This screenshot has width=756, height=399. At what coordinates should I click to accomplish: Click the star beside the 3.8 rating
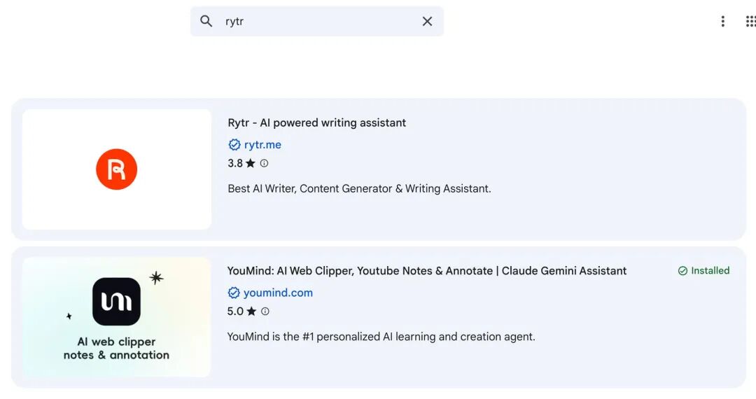tap(251, 163)
